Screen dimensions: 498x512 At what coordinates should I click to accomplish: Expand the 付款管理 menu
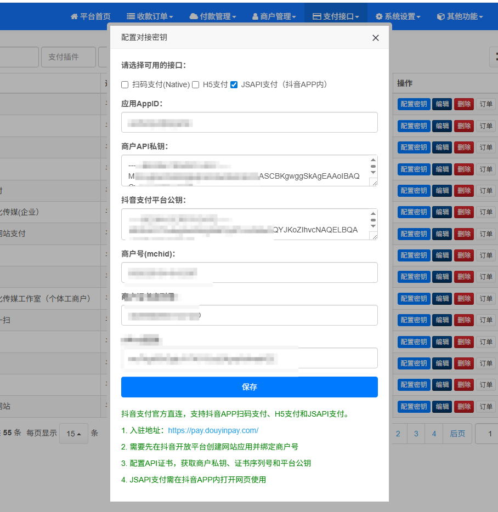tap(213, 16)
